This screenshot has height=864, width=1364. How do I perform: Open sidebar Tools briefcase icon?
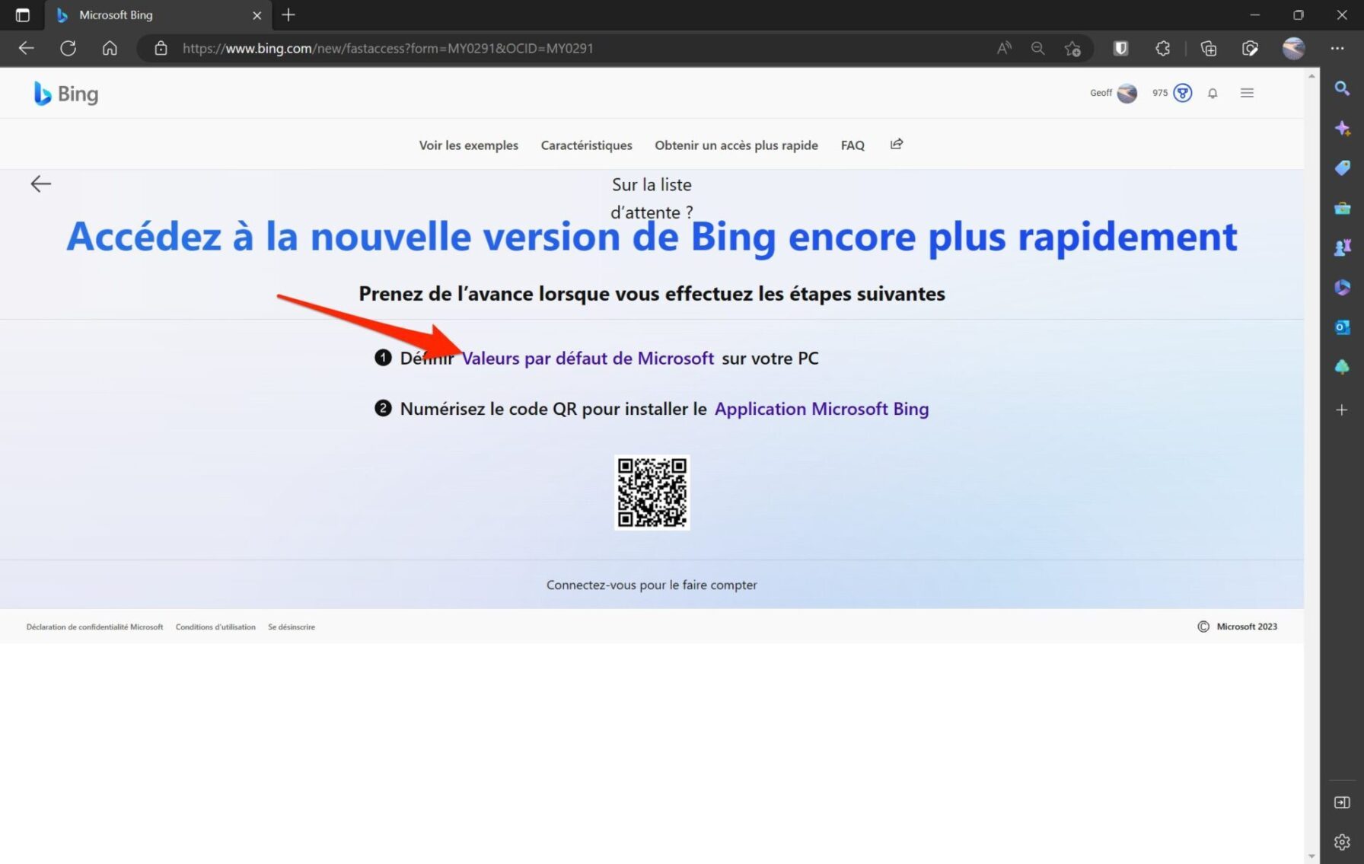[1342, 208]
